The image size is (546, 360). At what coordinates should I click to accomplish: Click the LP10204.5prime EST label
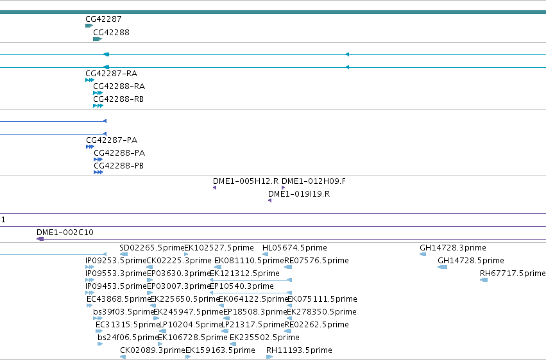pos(191,325)
